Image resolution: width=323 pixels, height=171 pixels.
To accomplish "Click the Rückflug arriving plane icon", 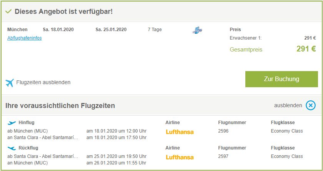I will pyautogui.click(x=12, y=148).
